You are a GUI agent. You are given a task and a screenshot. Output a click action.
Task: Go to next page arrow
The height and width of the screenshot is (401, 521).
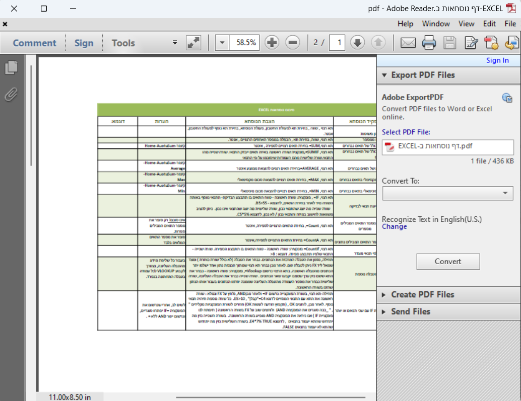(358, 42)
